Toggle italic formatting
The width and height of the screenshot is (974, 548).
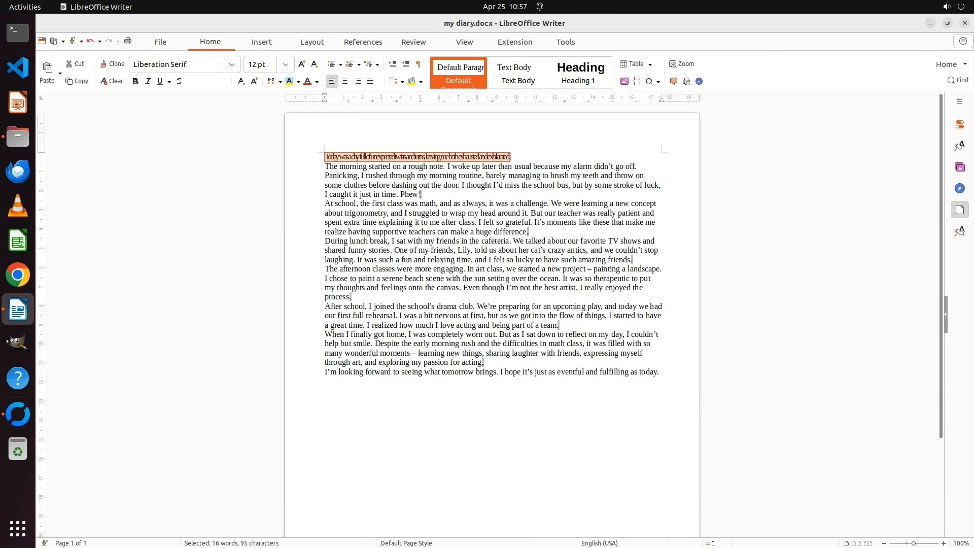pos(148,81)
